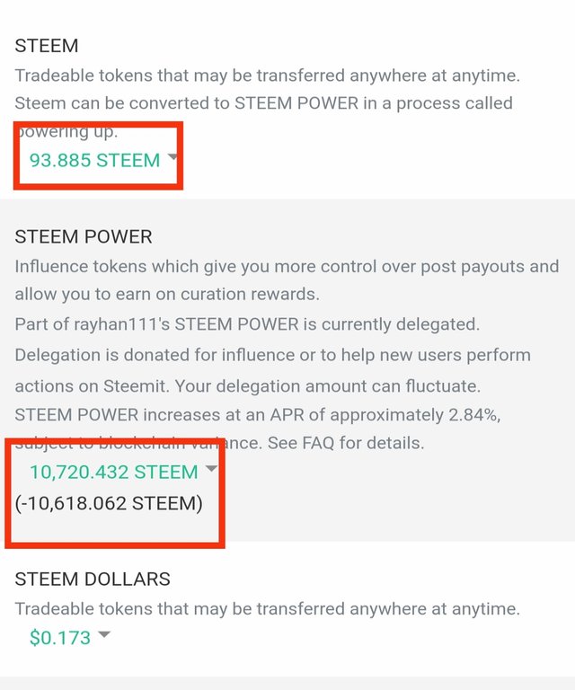This screenshot has width=575, height=690.
Task: Expand the 10,720.432 STEEM power menu
Action: click(x=113, y=472)
